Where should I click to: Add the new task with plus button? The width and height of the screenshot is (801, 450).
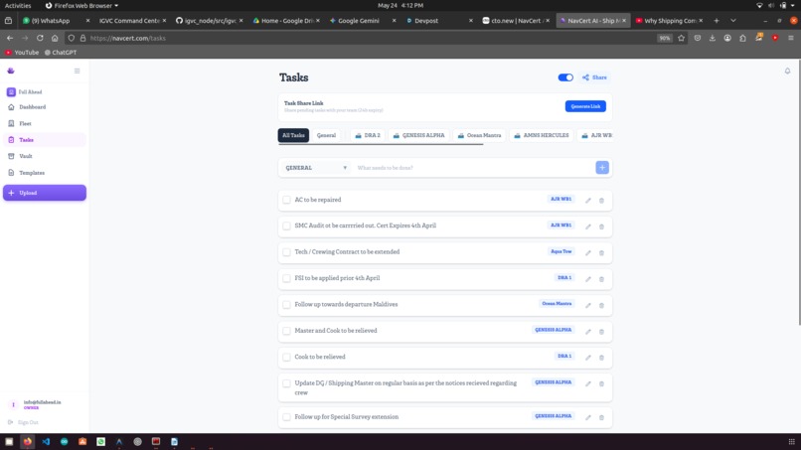(x=602, y=168)
